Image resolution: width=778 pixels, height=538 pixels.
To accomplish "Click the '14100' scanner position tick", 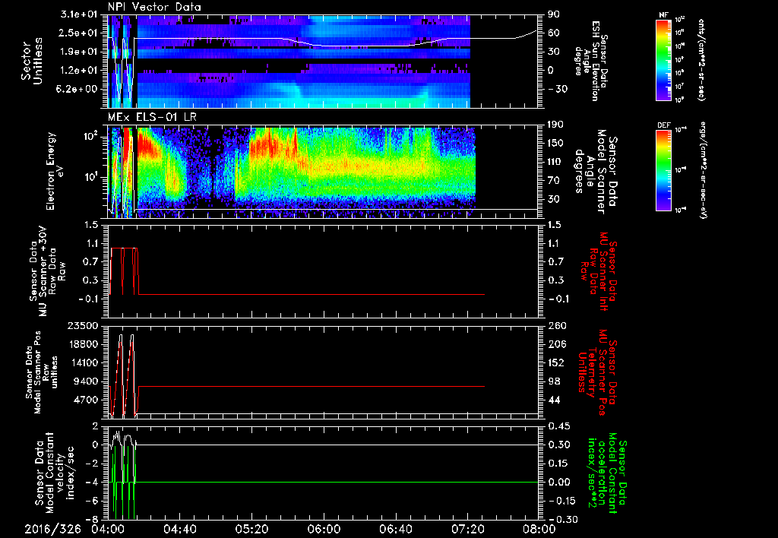I will (x=84, y=362).
